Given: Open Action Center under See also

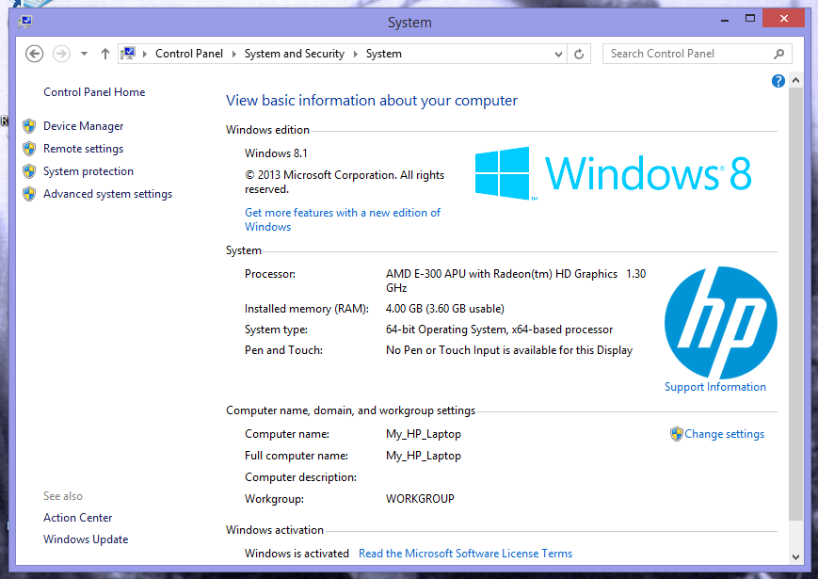Looking at the screenshot, I should point(78,518).
